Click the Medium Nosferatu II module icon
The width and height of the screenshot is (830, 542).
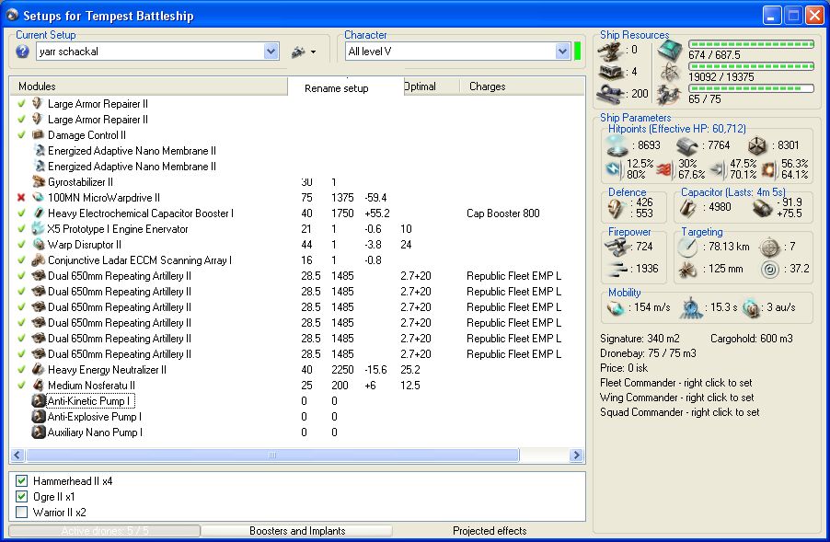click(38, 386)
